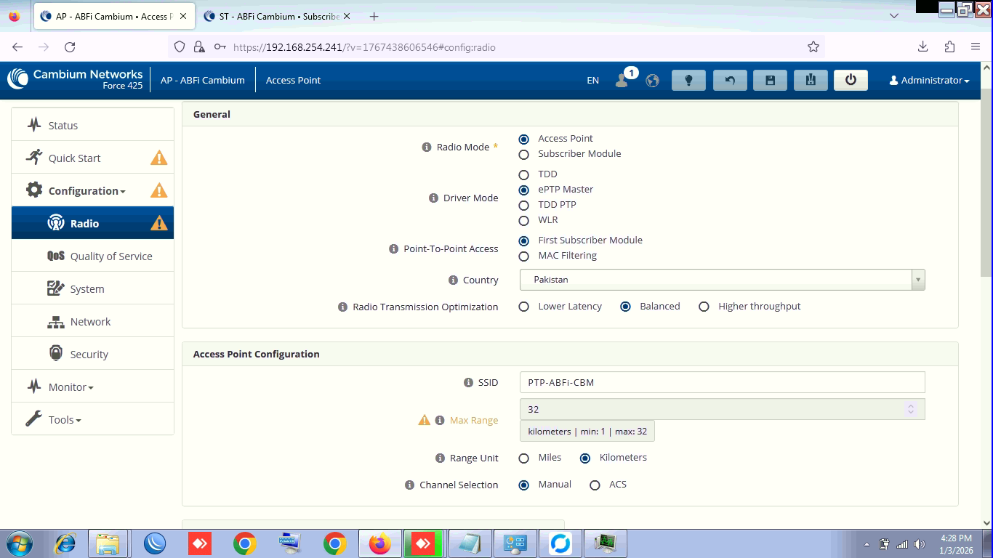Click the save floppy disk icon
Viewport: 993px width, 558px height.
tap(770, 81)
